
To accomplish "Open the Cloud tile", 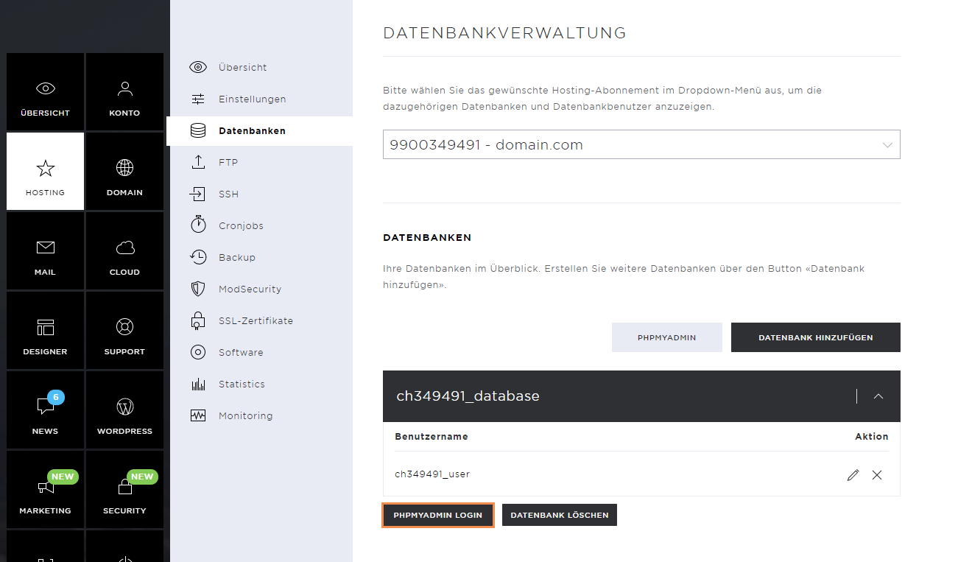I will coord(124,250).
